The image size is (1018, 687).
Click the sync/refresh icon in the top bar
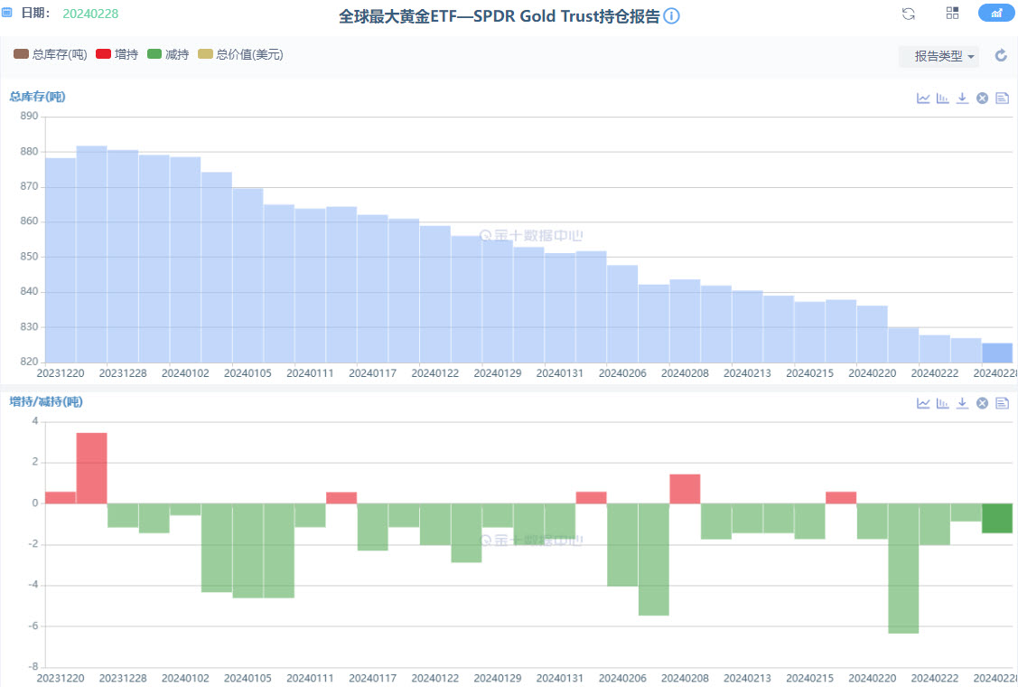[908, 14]
